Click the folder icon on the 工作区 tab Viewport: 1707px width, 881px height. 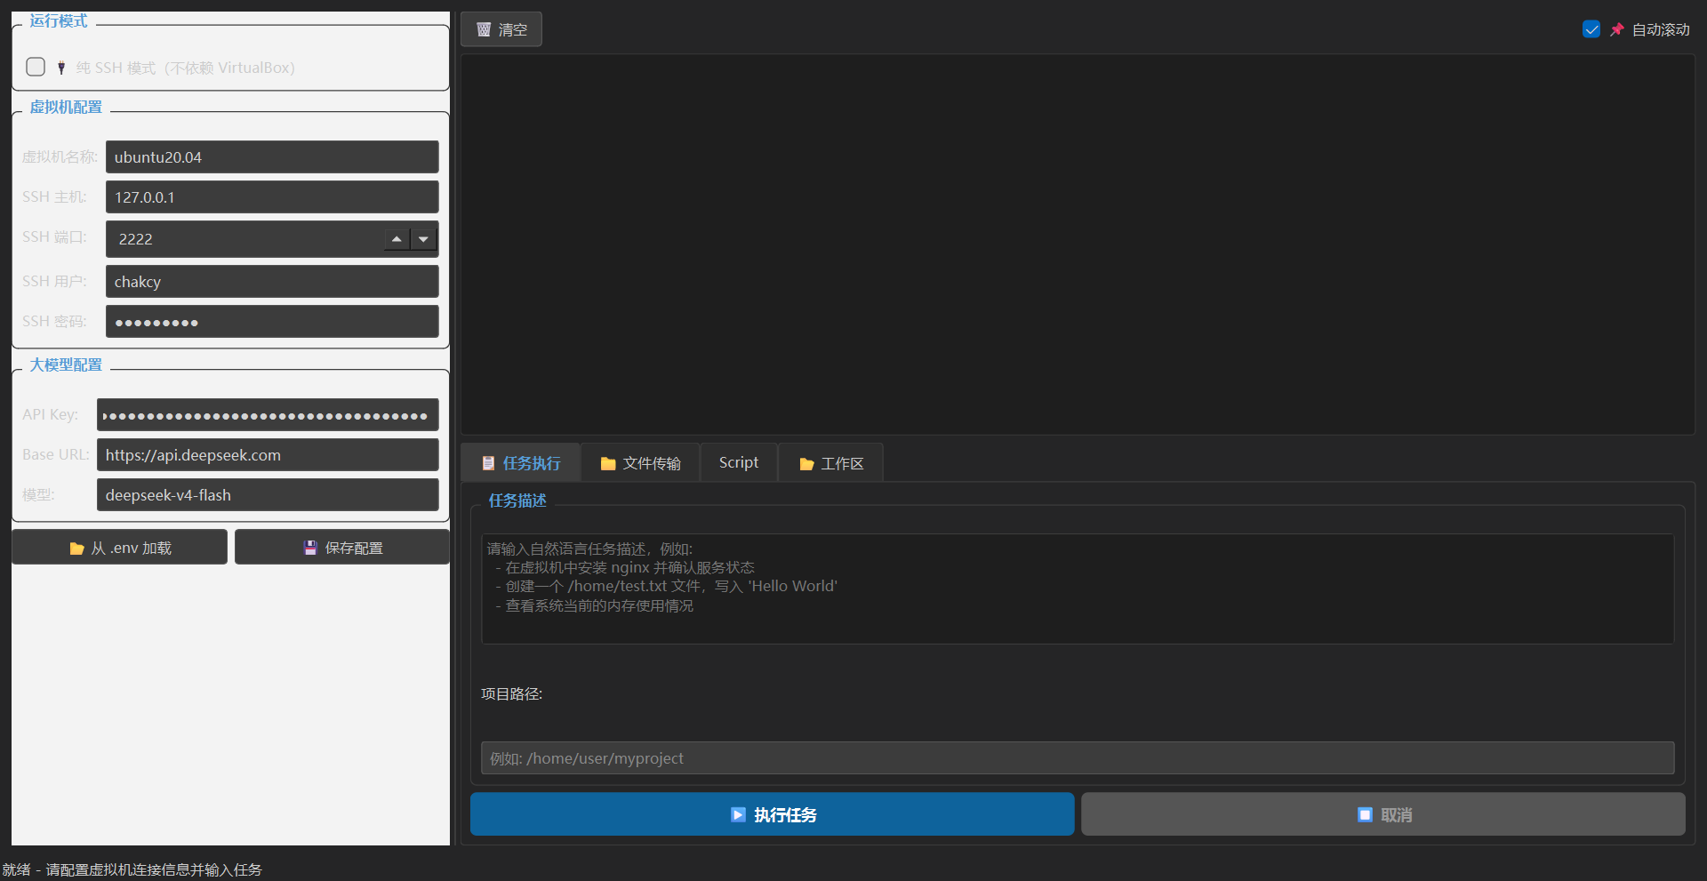coord(806,464)
